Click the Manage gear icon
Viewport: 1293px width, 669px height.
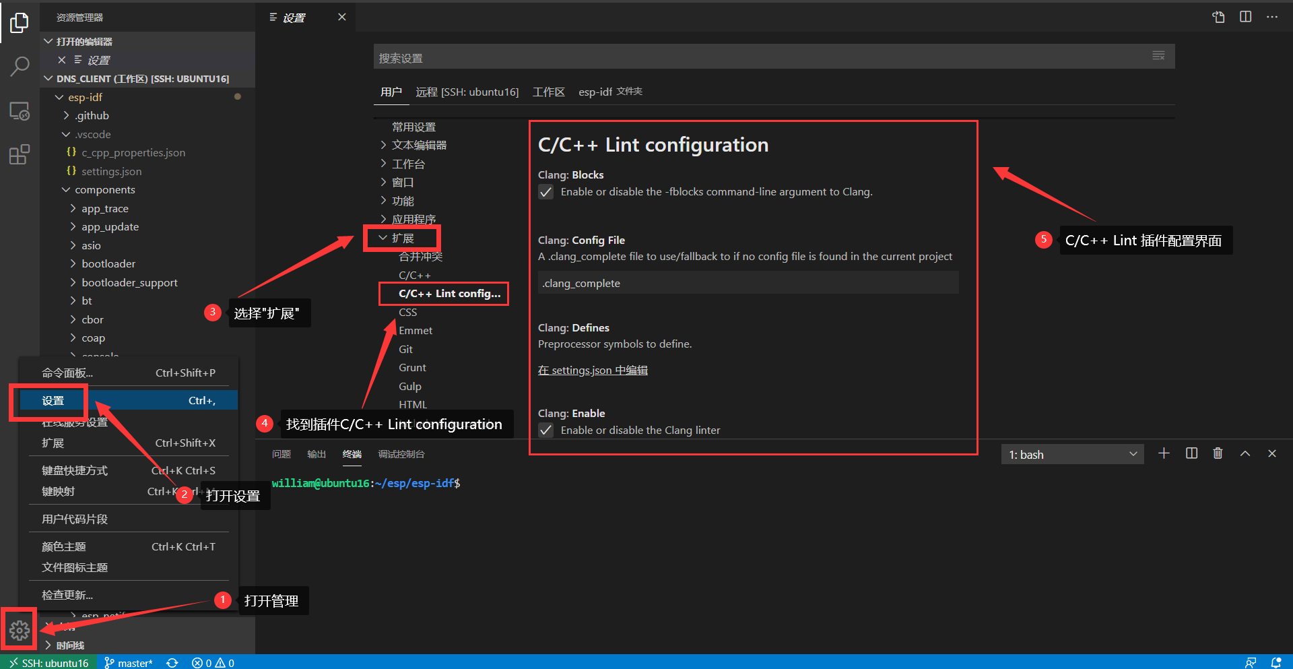click(20, 631)
